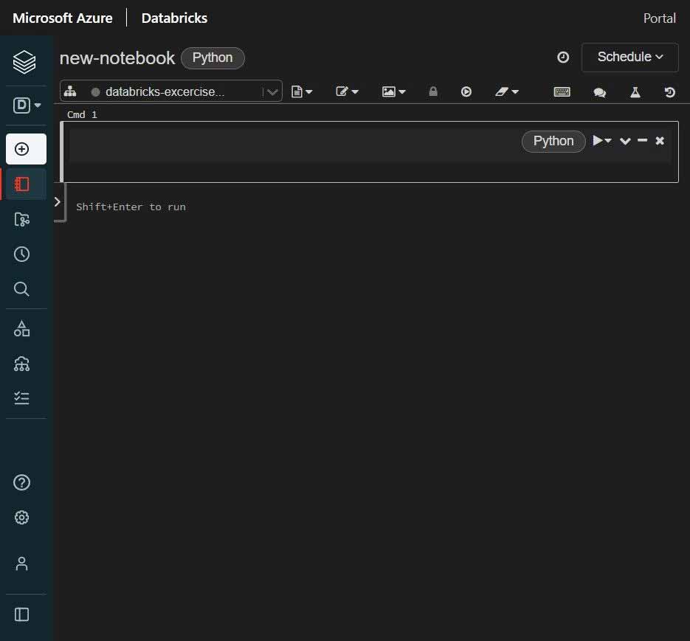The image size is (690, 641).
Task: Show keyboard shortcuts icon
Action: (562, 91)
